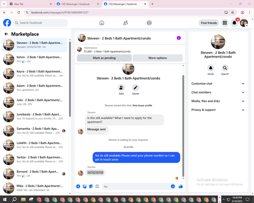
Task: Open Kelvin conversation
Action: coord(35,59)
